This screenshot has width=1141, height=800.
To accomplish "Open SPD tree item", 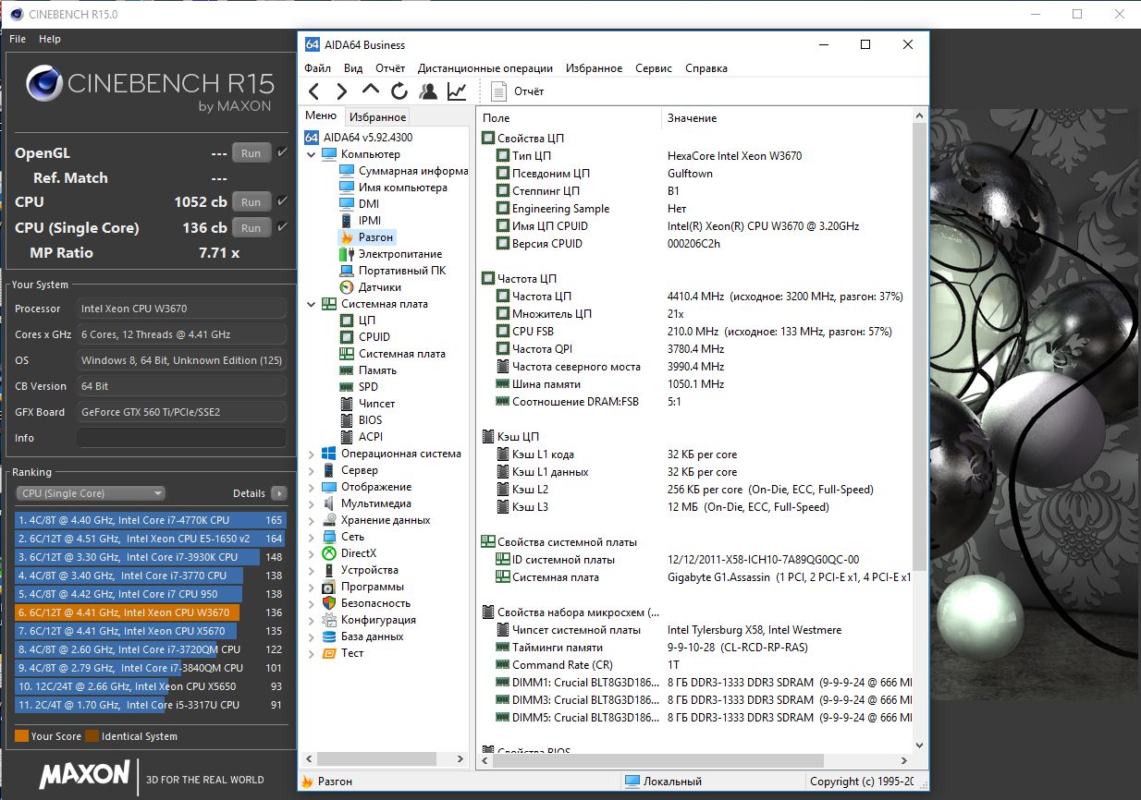I will click(x=359, y=387).
